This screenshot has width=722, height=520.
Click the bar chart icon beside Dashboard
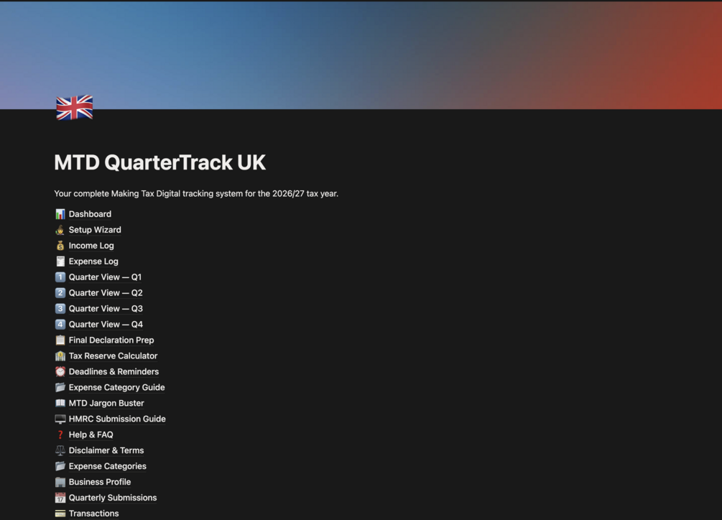(x=60, y=214)
